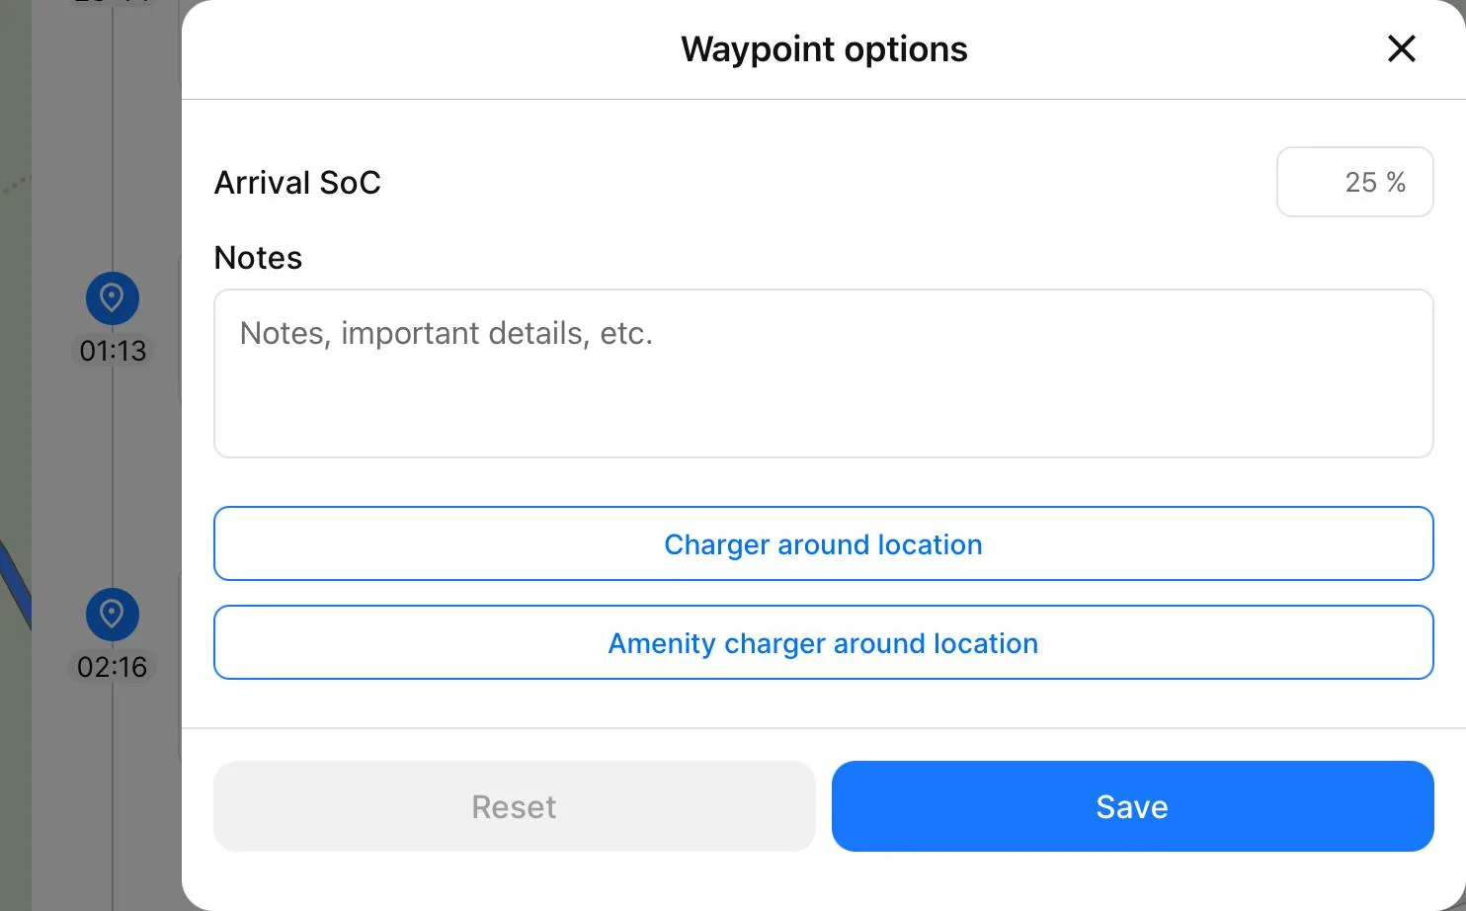Select the waypoint pin above 02:16
Viewport: 1466px width, 911px height.
coord(112,614)
